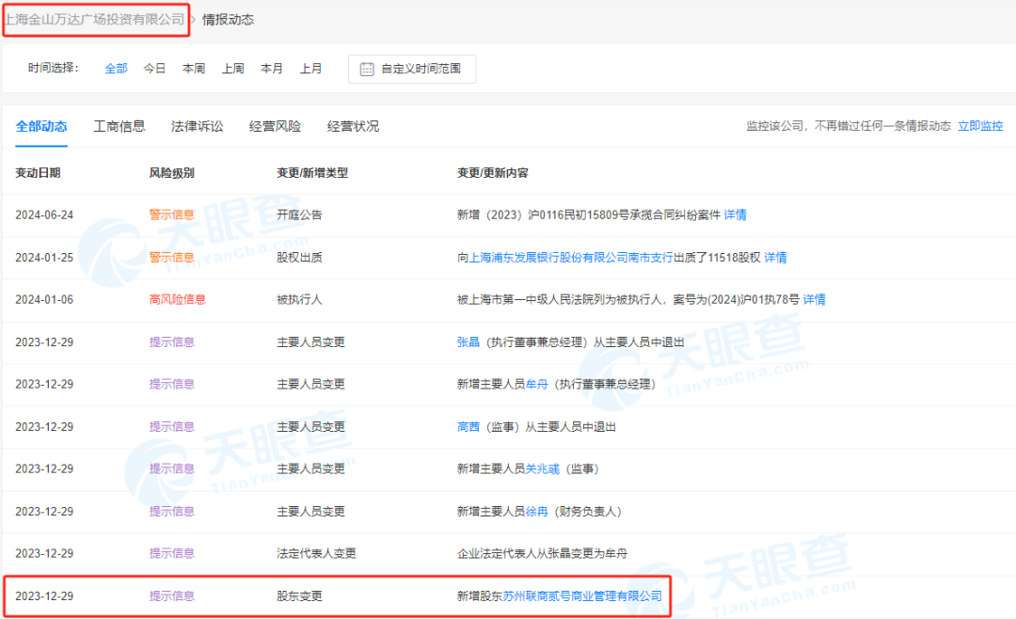This screenshot has width=1016, height=619.
Task: Click 风险级别 column header
Action: coord(172,173)
